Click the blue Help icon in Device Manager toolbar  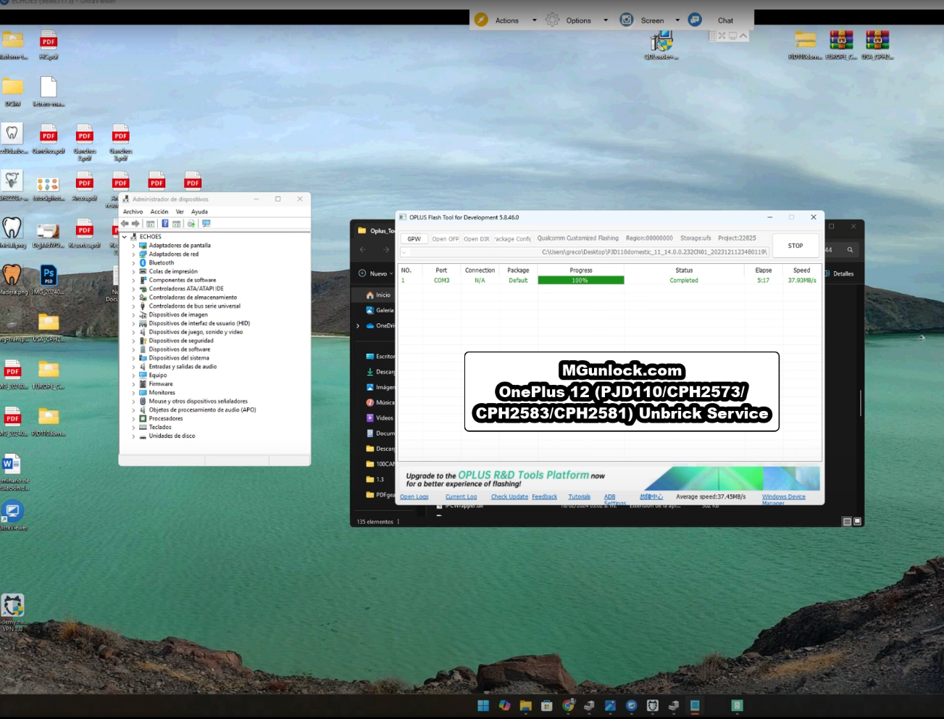pos(165,224)
